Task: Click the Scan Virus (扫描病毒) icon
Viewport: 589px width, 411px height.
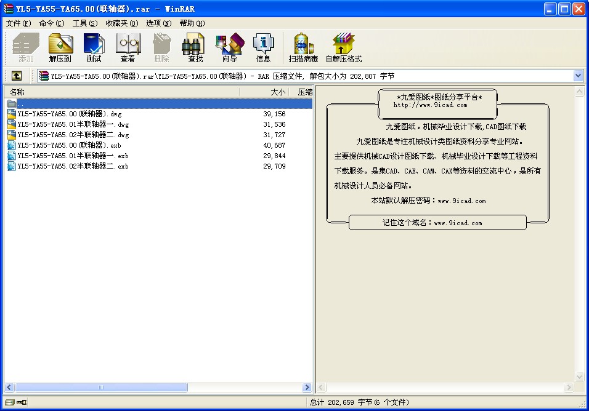Action: pyautogui.click(x=304, y=47)
